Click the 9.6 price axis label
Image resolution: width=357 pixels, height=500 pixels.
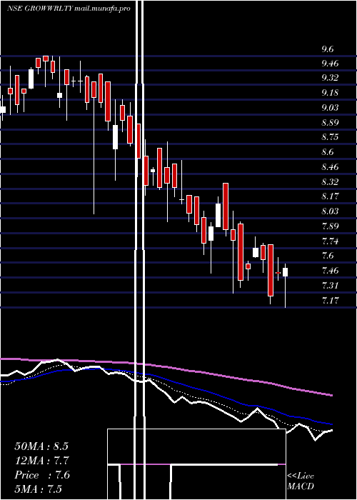click(x=327, y=49)
